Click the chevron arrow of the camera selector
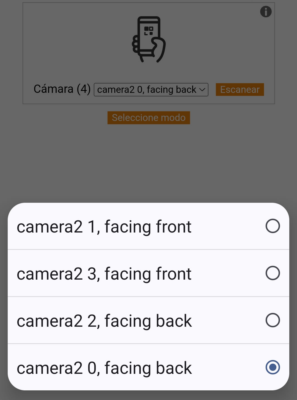The image size is (297, 400). click(x=202, y=90)
